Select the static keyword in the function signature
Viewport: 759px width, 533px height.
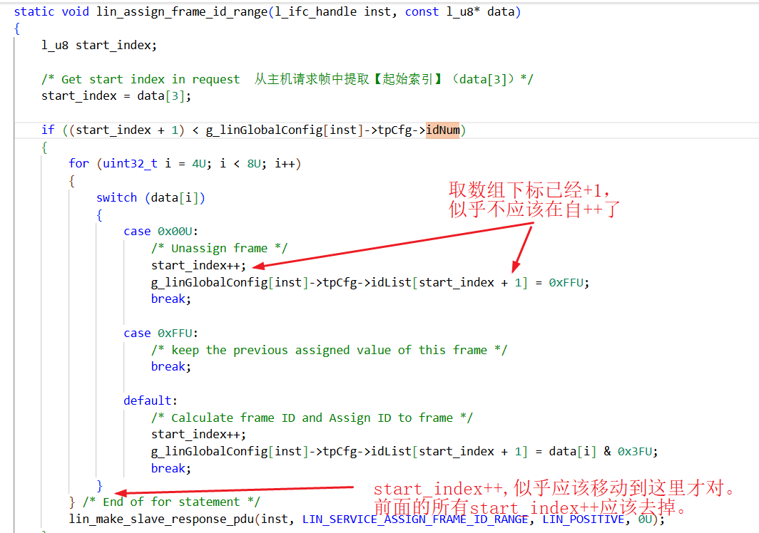tap(34, 11)
